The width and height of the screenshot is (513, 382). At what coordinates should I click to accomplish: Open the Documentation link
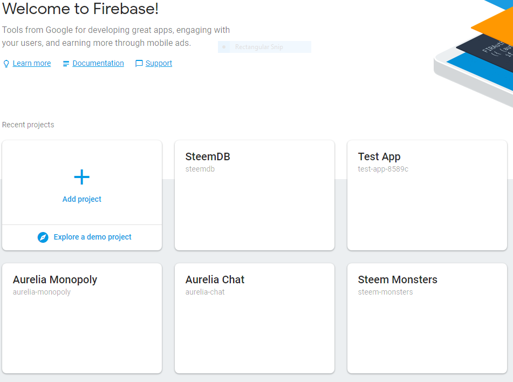[98, 63]
